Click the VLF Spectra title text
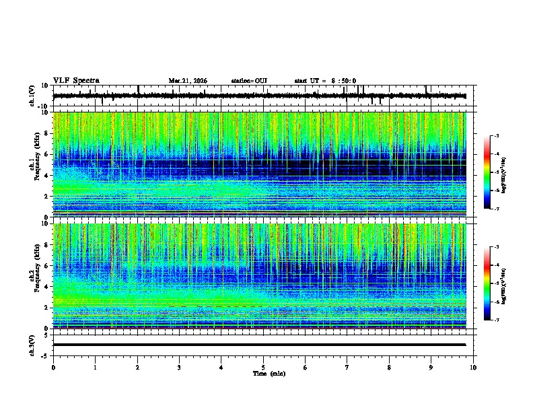533x412 pixels. tap(77, 81)
